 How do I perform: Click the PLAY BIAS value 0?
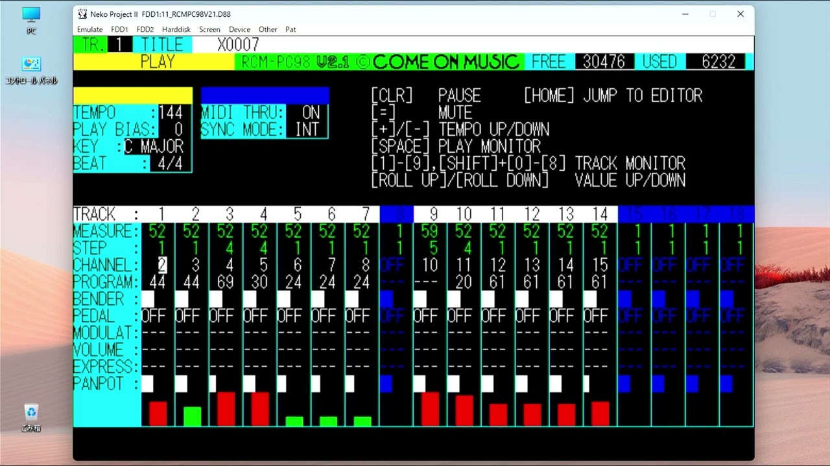pyautogui.click(x=178, y=129)
